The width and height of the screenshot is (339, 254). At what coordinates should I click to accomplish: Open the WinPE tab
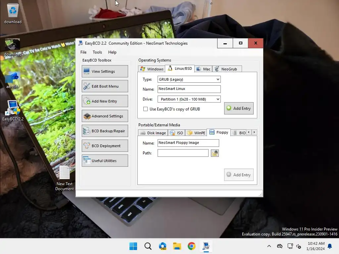(196, 133)
